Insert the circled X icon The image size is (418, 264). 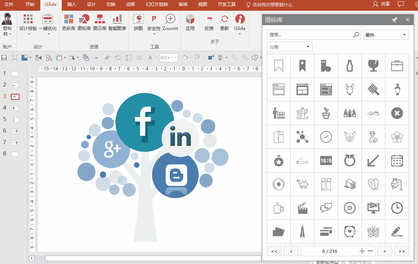point(397,113)
